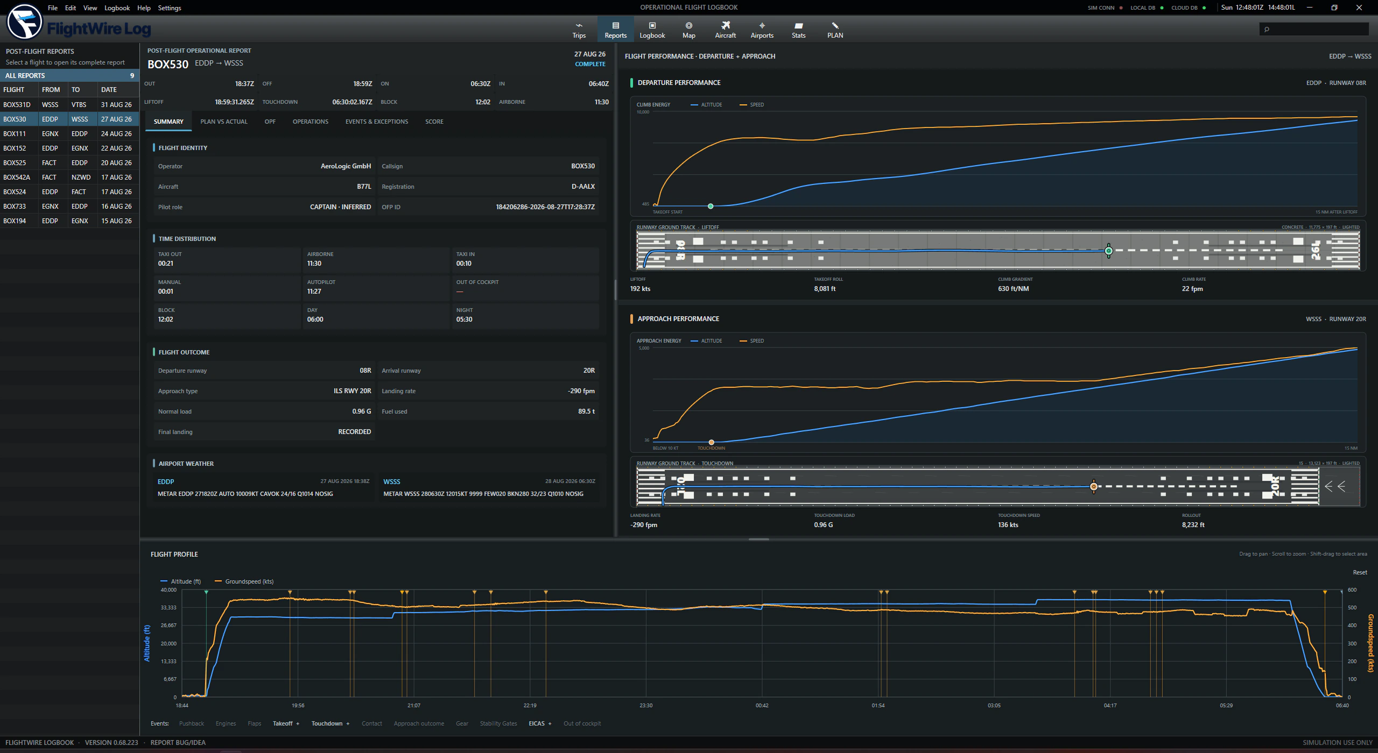Toggle Groundspeed series in flight profile legend
Image resolution: width=1378 pixels, height=753 pixels.
[x=244, y=581]
